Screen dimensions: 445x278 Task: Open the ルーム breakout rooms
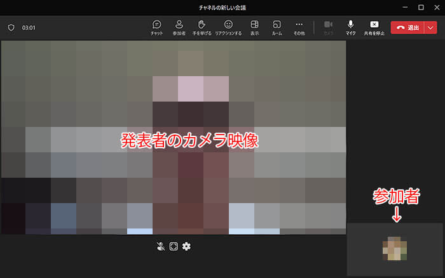click(277, 28)
